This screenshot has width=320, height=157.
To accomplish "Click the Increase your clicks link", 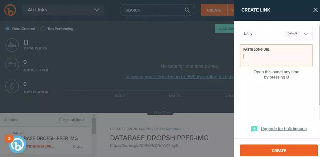I will [x=180, y=77].
